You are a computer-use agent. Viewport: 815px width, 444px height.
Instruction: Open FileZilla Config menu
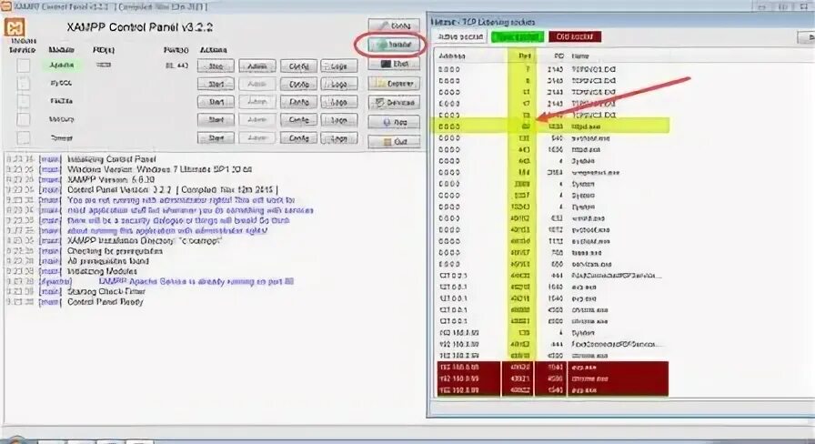[x=299, y=102]
